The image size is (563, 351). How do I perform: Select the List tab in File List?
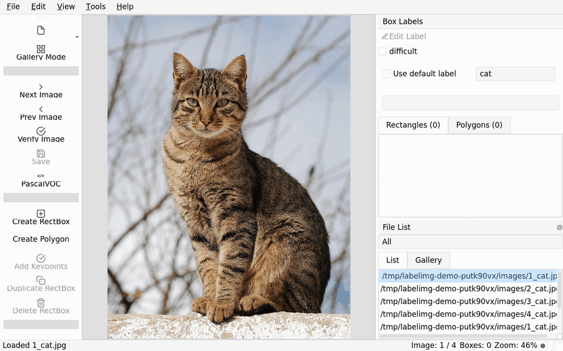(392, 260)
